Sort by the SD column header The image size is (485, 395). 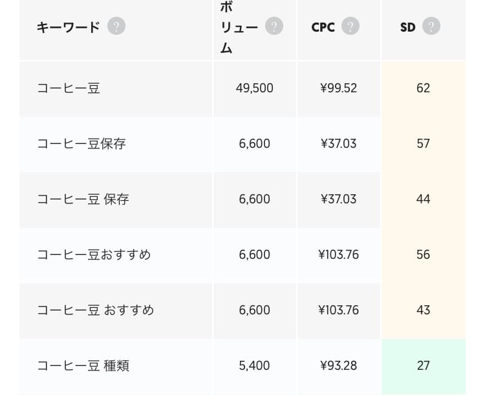click(407, 27)
